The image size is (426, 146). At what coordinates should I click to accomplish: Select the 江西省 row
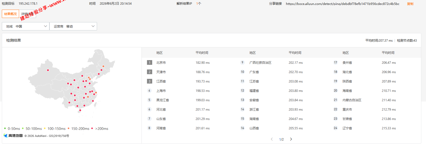pyautogui.click(x=188, y=81)
